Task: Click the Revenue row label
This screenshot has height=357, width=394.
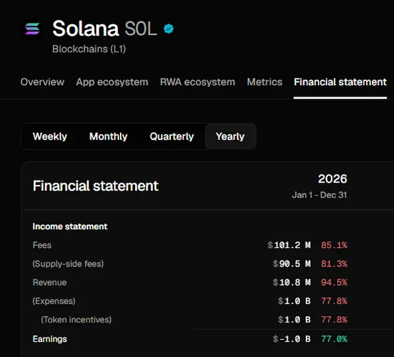Action: 50,282
